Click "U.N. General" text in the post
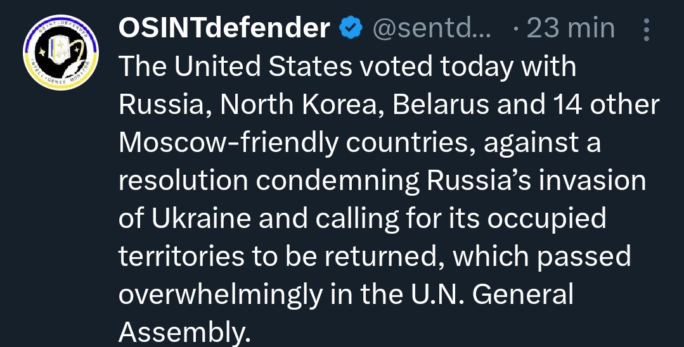684x347 pixels. 492,295
